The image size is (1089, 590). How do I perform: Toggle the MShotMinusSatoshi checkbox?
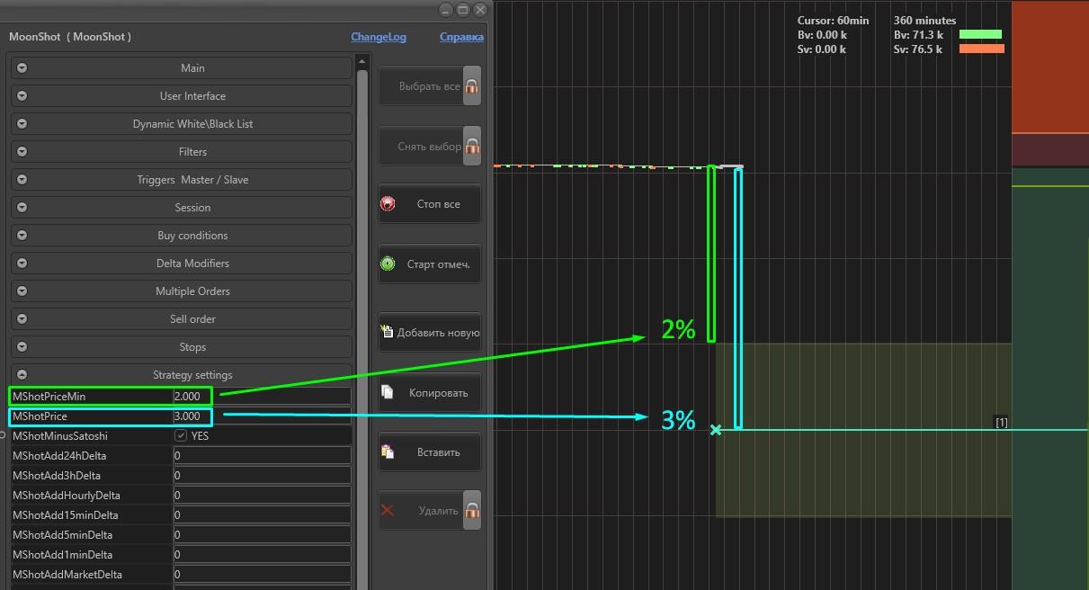(x=181, y=436)
